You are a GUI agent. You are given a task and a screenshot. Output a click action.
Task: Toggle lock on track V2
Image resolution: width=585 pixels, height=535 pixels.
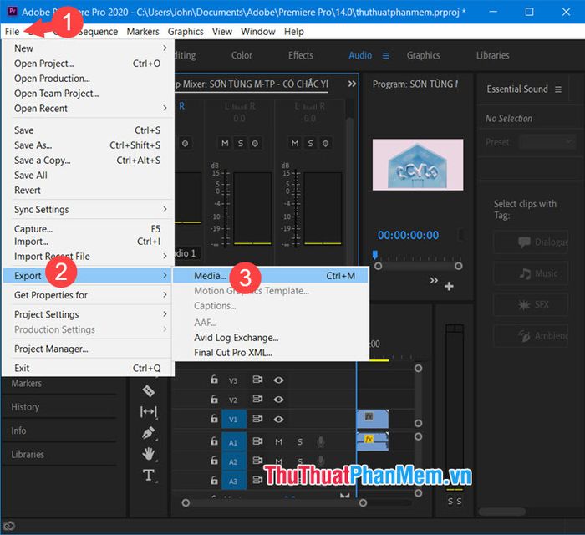[214, 400]
